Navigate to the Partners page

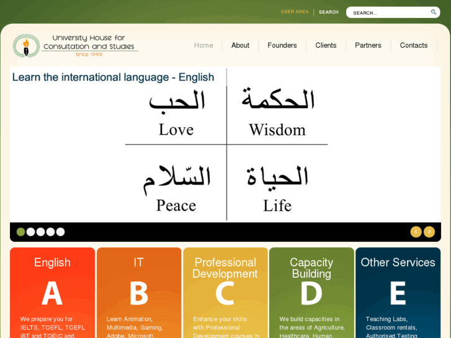(368, 45)
